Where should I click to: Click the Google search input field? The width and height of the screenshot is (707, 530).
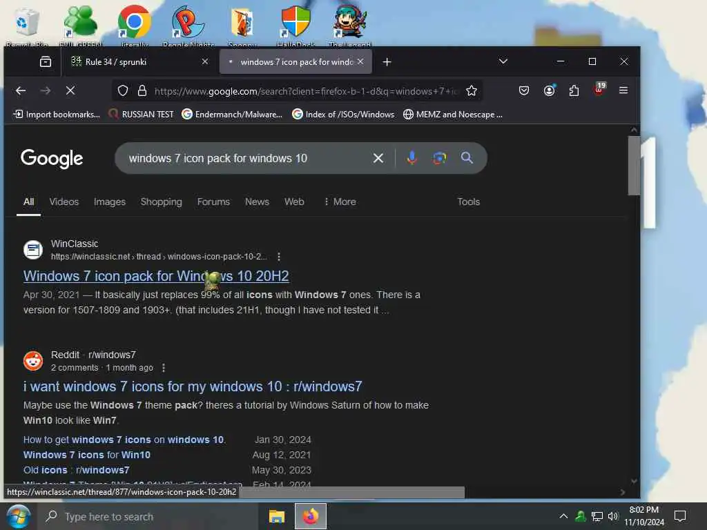(x=247, y=158)
